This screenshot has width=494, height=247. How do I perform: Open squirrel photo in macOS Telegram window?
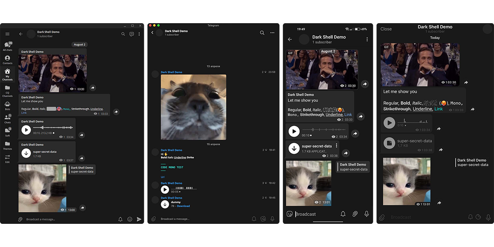[x=193, y=107]
